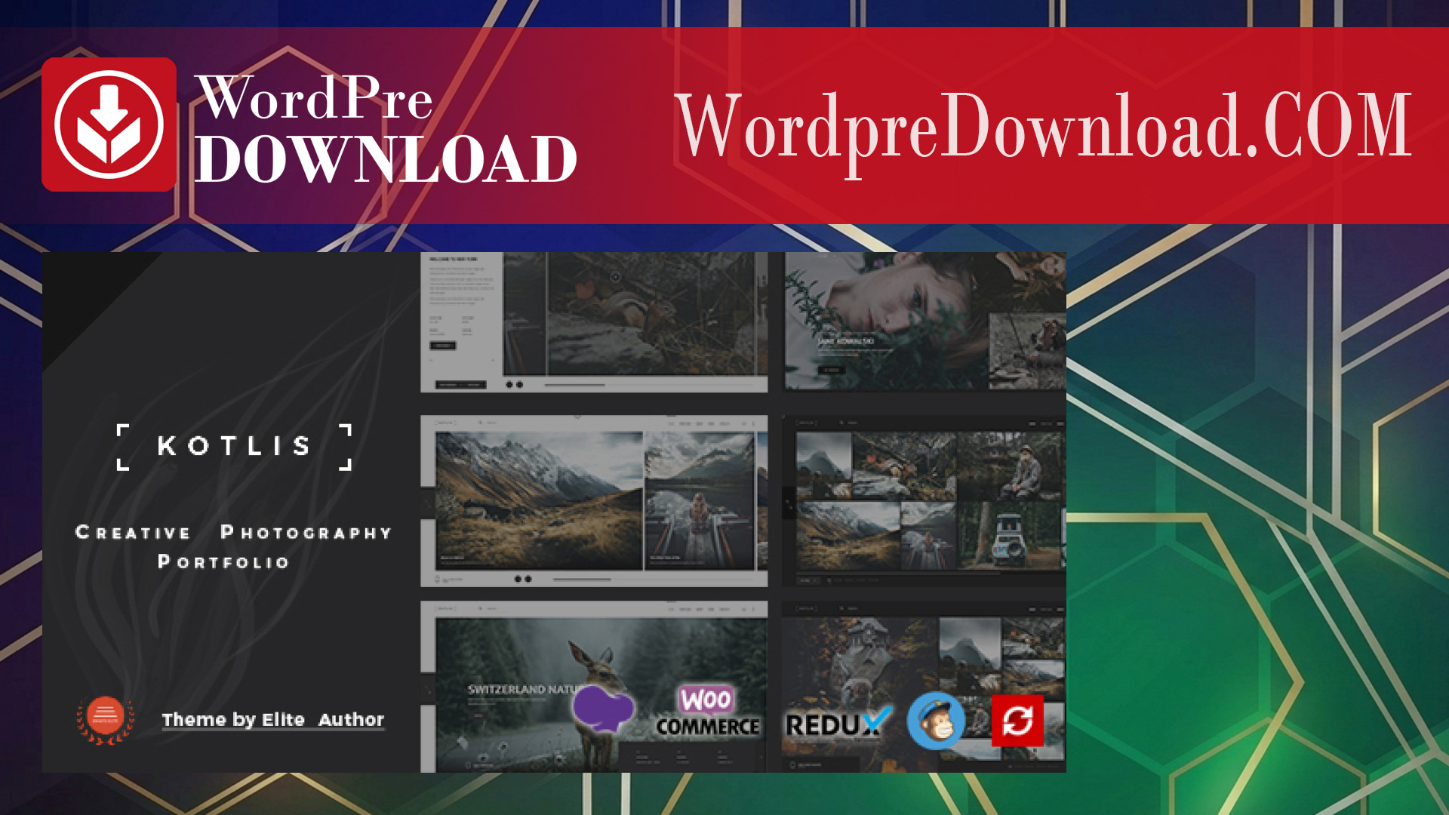Click the WooCommerce logo

pos(707,712)
